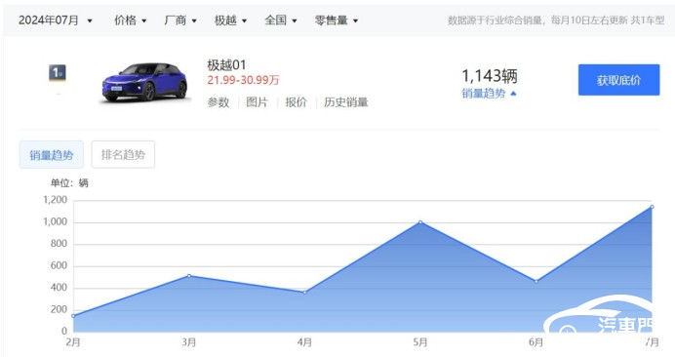Open the 历史销量 history link
This screenshot has width=675, height=357.
coord(346,102)
